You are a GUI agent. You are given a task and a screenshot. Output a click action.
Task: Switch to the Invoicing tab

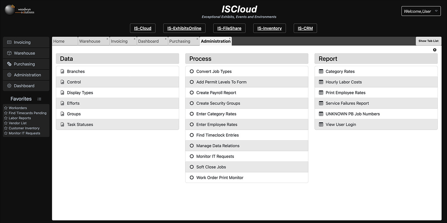[x=119, y=41]
